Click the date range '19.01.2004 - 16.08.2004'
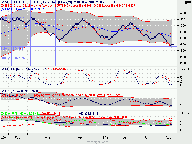The width and height of the screenshot is (192, 144). [88, 2]
